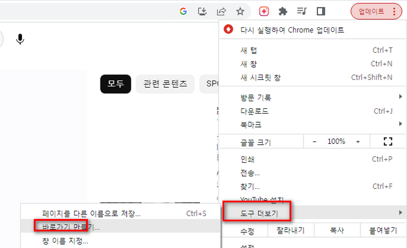Viewport: 407px width, 248px height.
Task: Toggle the side panel icon
Action: tap(321, 11)
